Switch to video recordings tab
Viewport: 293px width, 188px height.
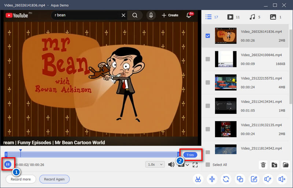(x=233, y=17)
